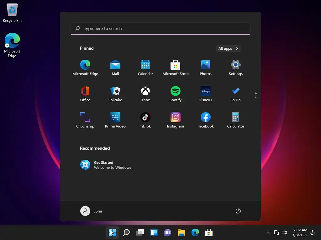This screenshot has width=321, height=240.
Task: Click the power button icon
Action: (238, 211)
